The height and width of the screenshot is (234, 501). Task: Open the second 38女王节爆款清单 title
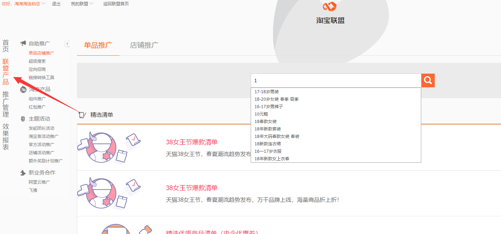192,188
